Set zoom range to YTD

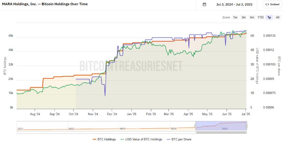261,17
